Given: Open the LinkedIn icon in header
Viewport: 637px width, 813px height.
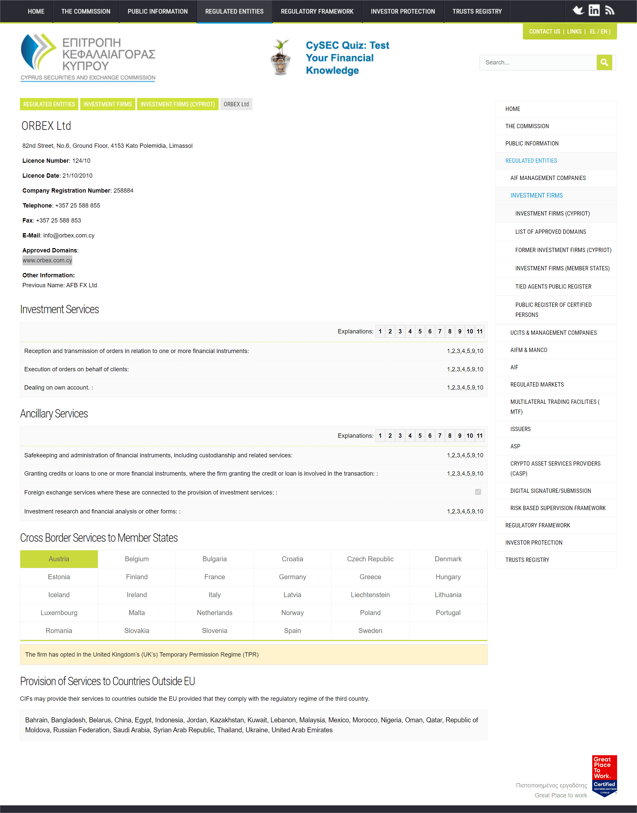Looking at the screenshot, I should 594,10.
